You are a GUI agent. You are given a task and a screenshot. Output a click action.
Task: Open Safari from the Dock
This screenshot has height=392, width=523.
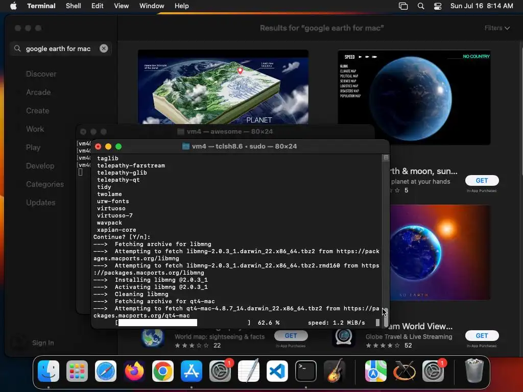106,371
